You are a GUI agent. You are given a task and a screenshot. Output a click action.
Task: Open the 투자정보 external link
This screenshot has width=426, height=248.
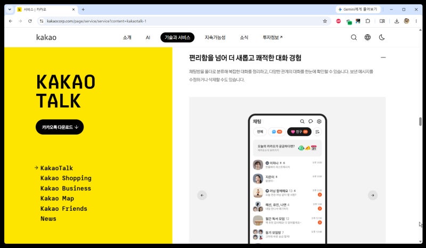[273, 37]
